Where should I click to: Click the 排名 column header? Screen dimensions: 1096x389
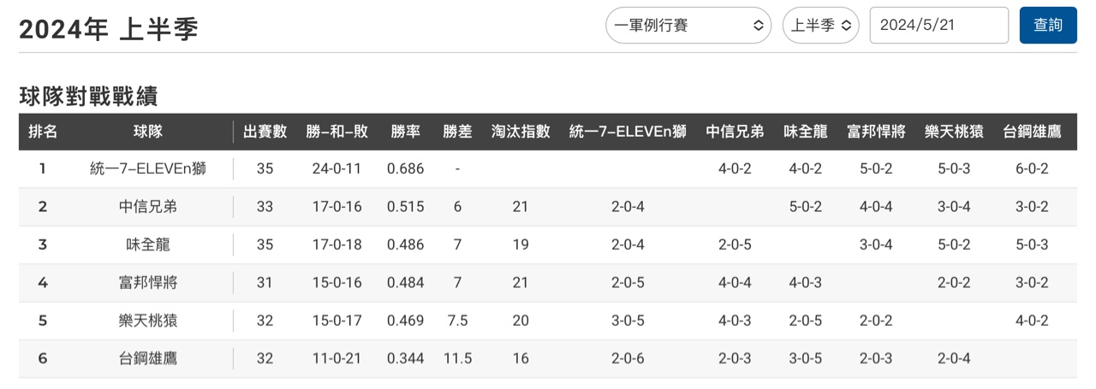click(x=43, y=132)
